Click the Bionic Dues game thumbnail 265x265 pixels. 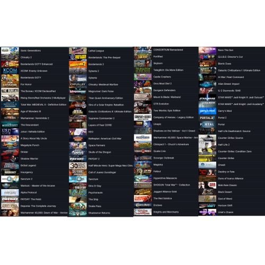pos(207,64)
